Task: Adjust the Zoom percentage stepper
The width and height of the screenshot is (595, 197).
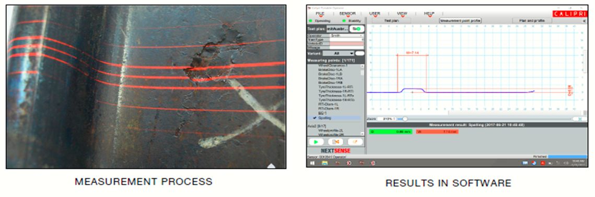Action: [387, 119]
